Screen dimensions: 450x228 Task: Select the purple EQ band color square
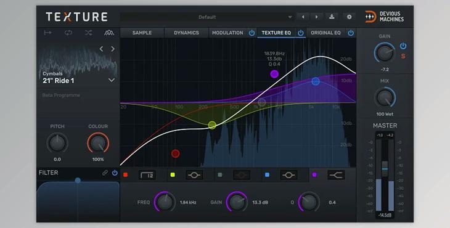coord(314,174)
